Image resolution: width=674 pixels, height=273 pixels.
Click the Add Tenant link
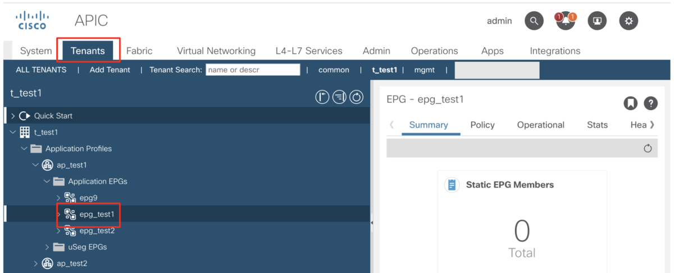[x=110, y=70]
